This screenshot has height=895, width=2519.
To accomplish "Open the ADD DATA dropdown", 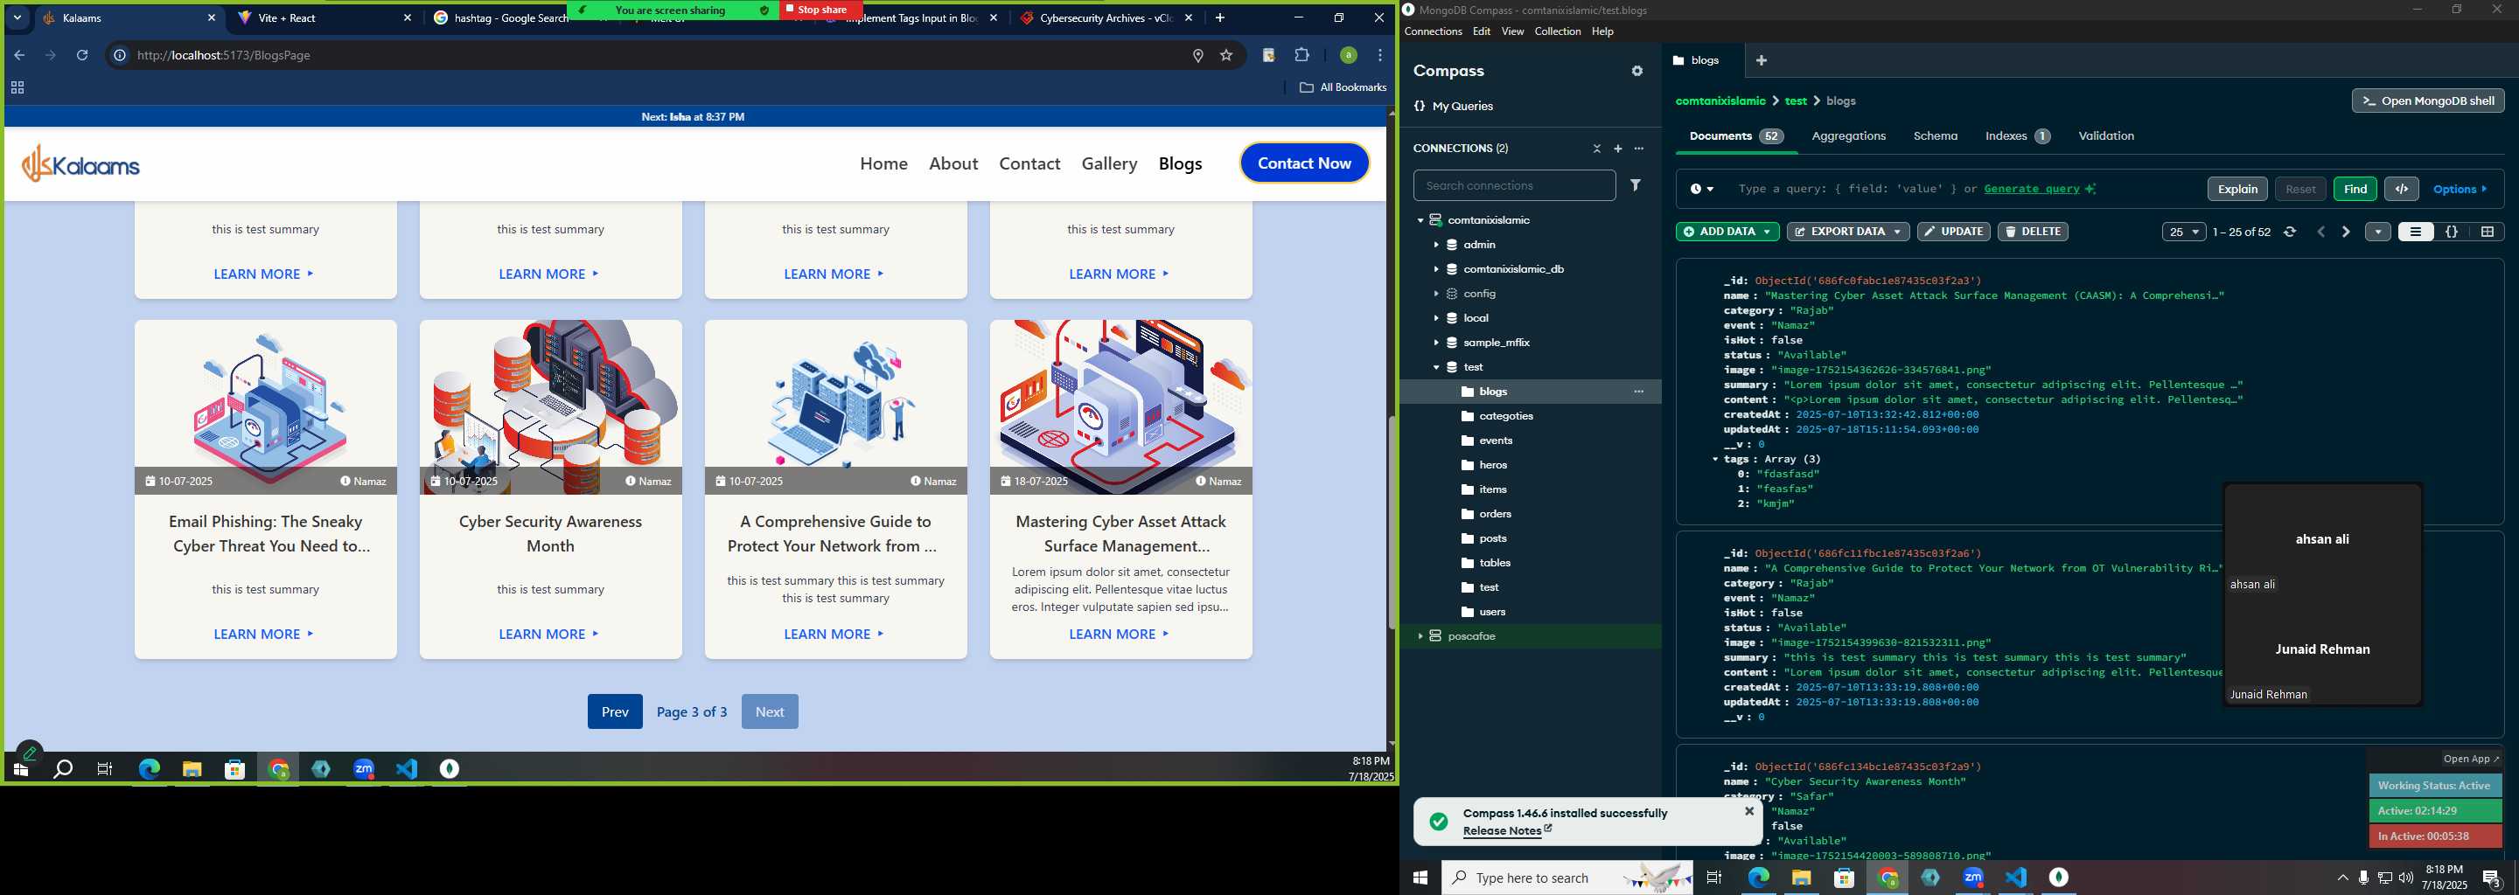I will click(1727, 232).
